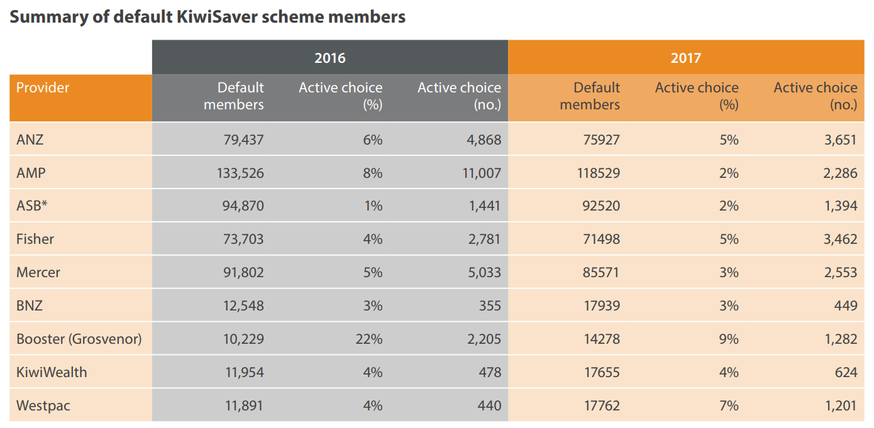Click the 2017 column group header
The width and height of the screenshot is (874, 428).
[x=685, y=58]
